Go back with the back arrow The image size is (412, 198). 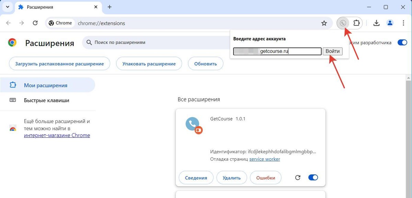click(x=9, y=23)
